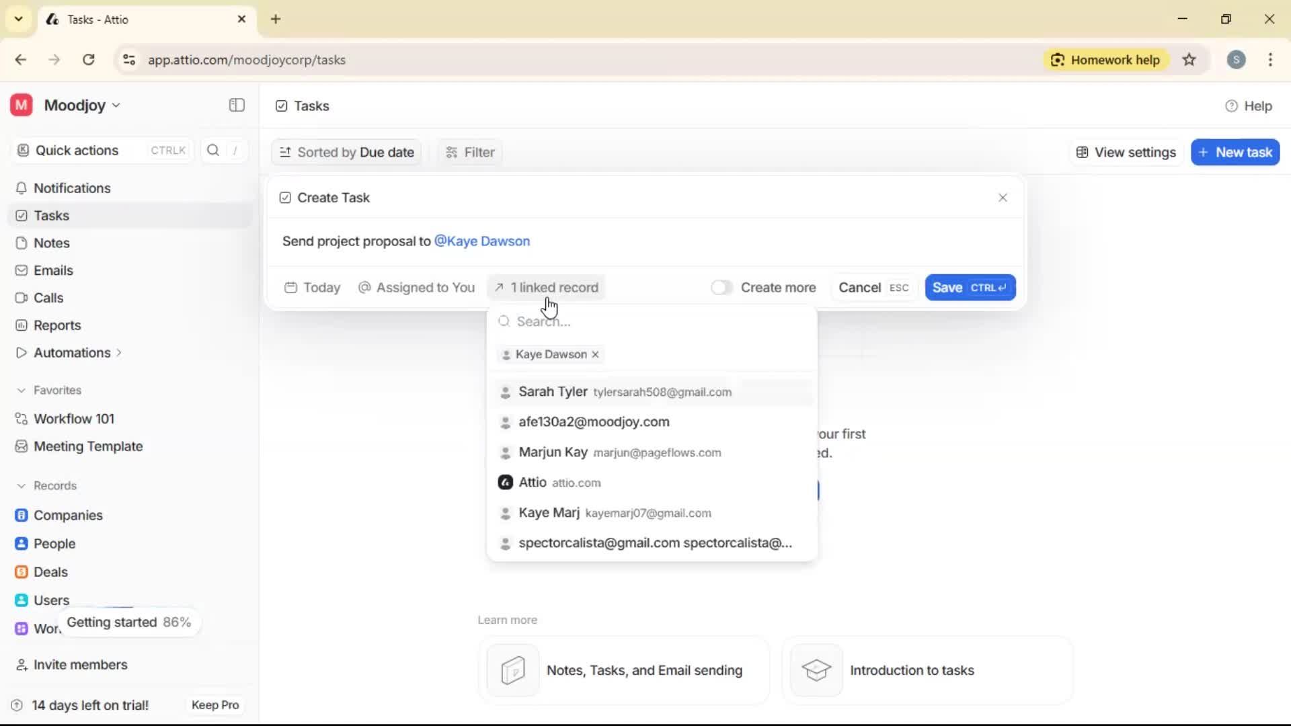Viewport: 1291px width, 726px height.
Task: Open the Automations section
Action: 71,352
